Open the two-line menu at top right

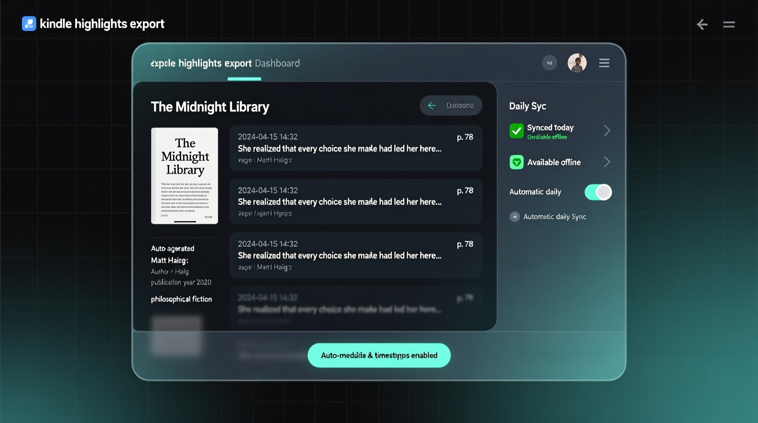729,24
